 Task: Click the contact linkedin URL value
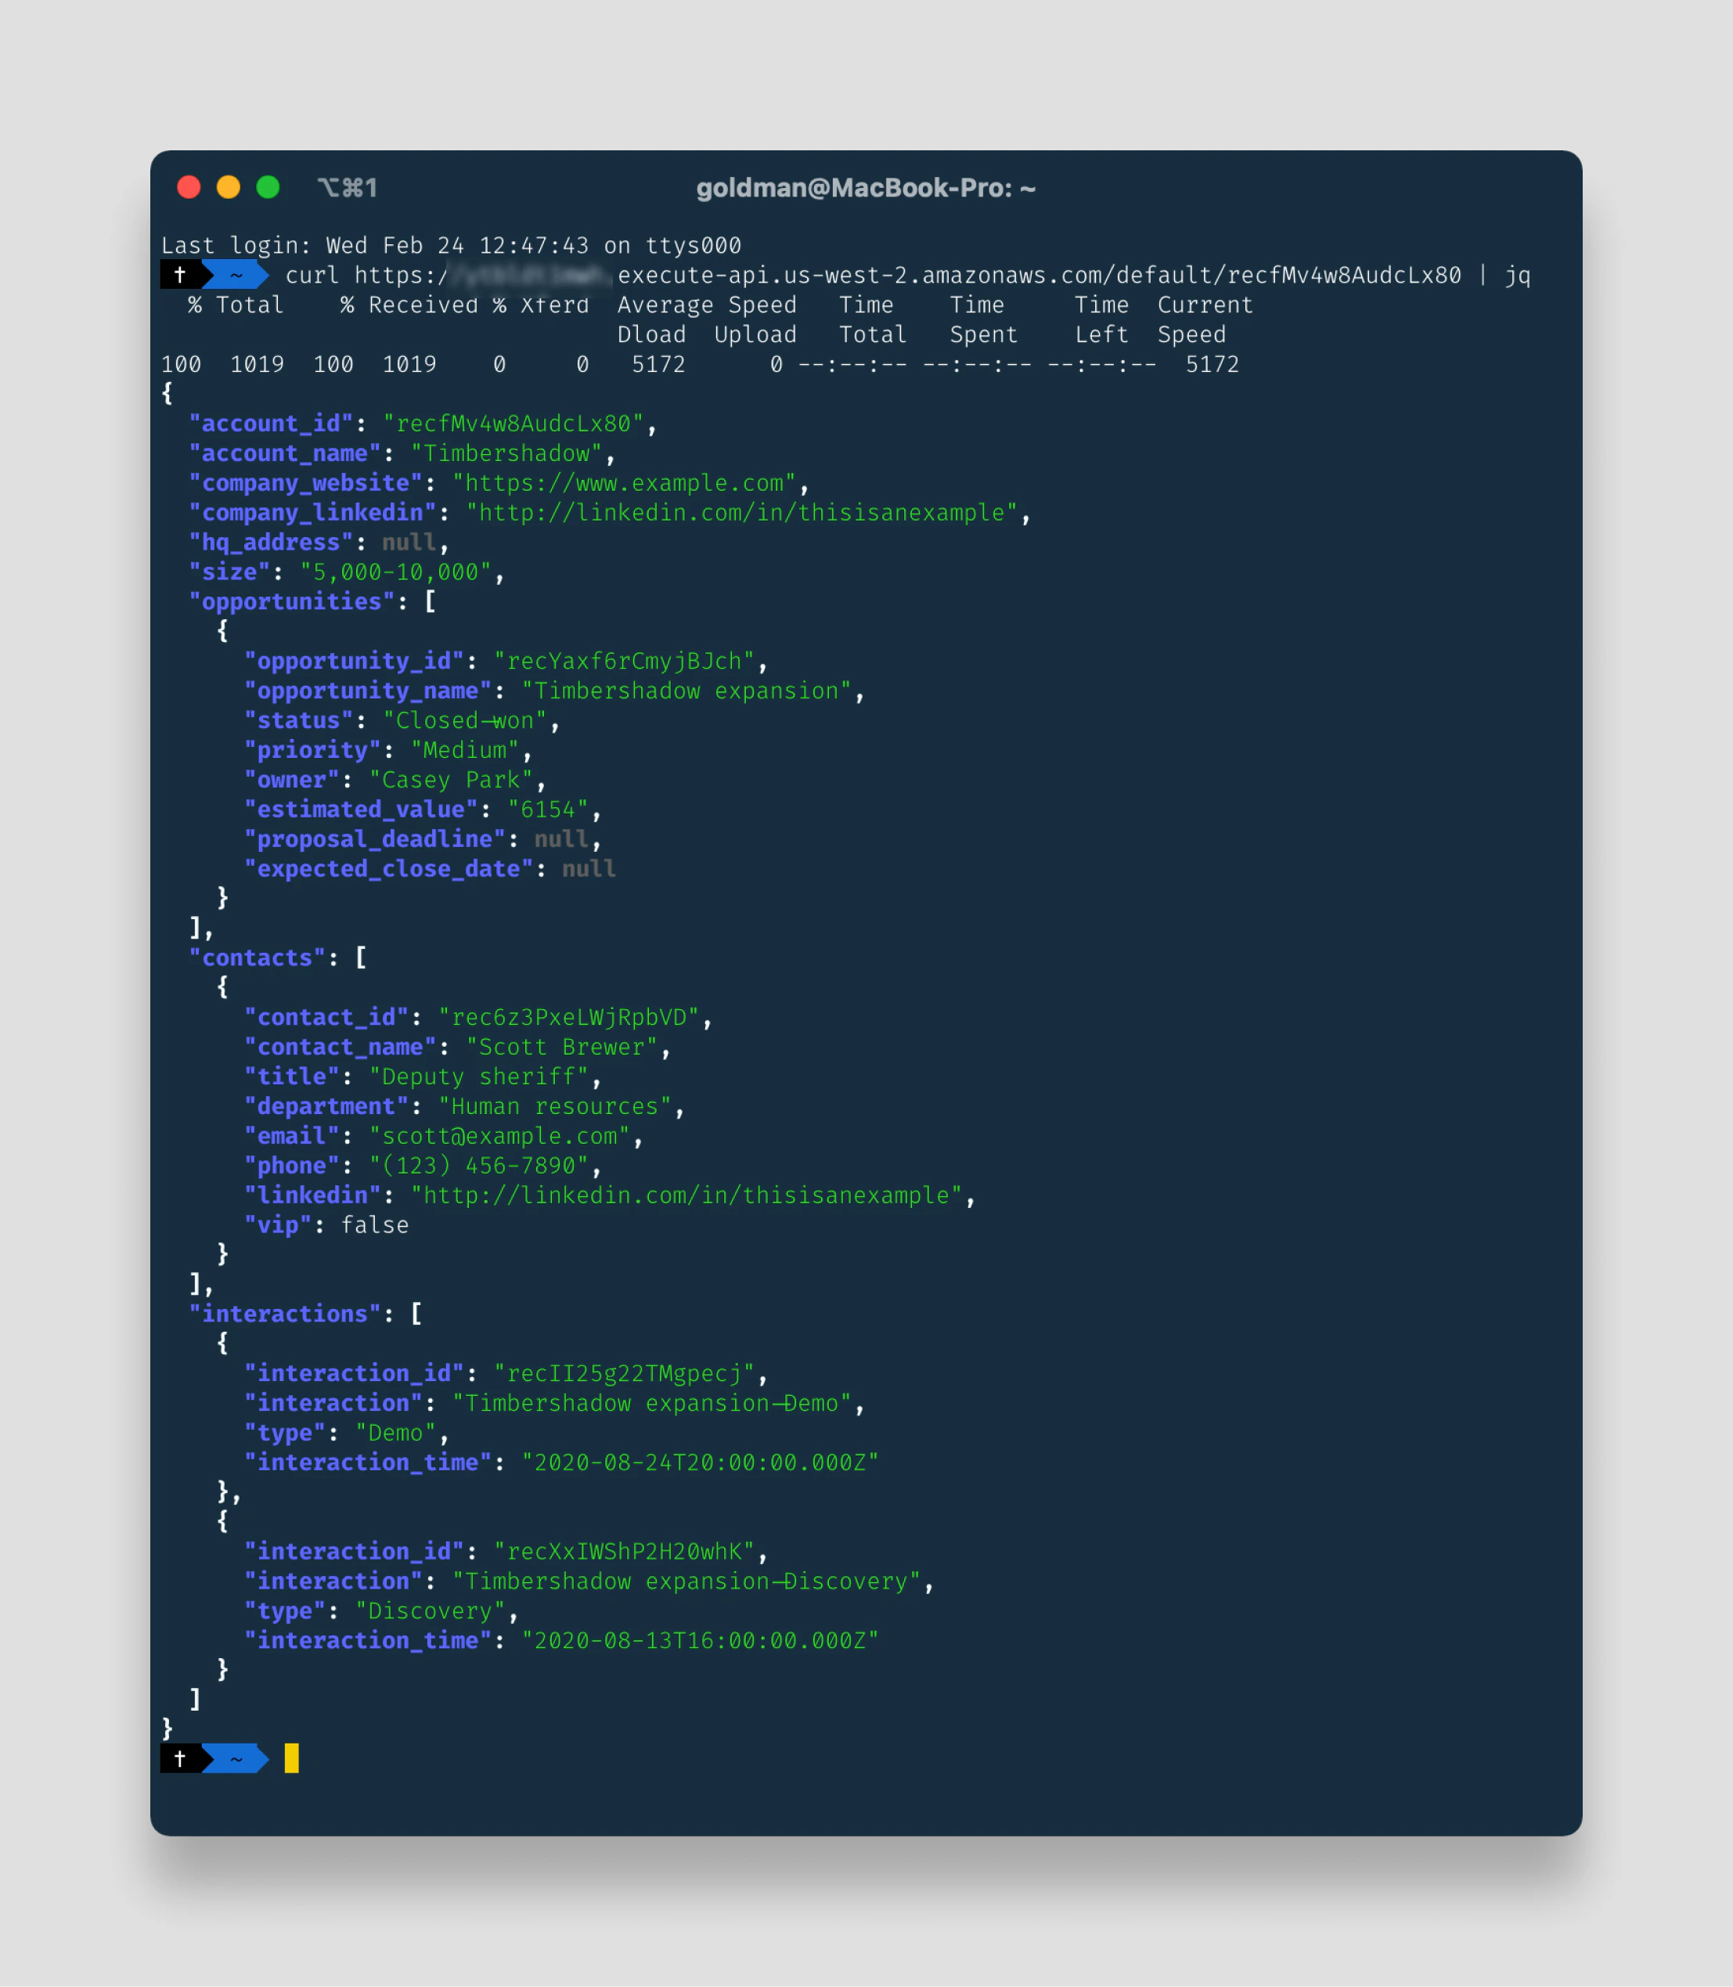pyautogui.click(x=686, y=1195)
